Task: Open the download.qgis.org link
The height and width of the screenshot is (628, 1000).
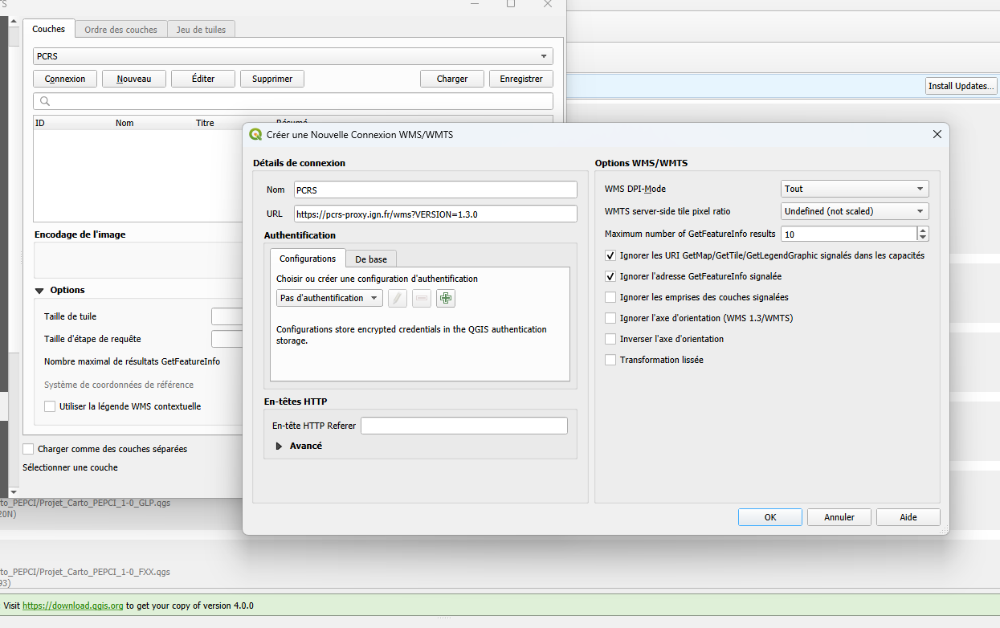Action: click(72, 606)
